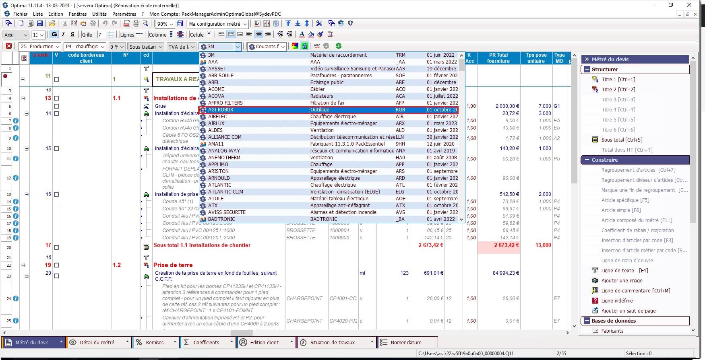Open file with the folder icon
705x360 pixels.
[52, 24]
